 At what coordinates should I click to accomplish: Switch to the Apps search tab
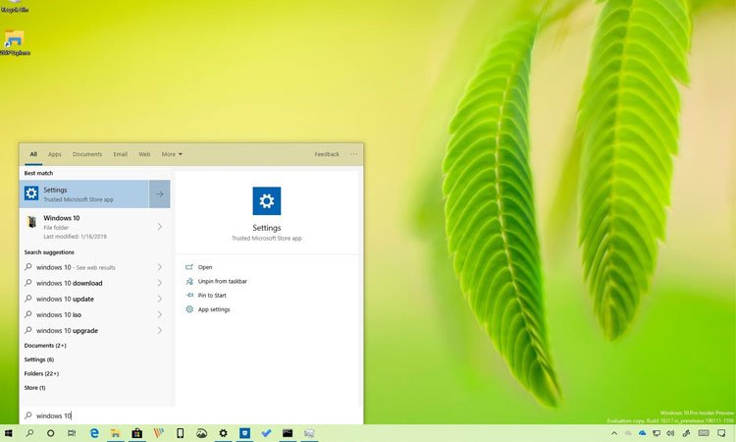[55, 154]
